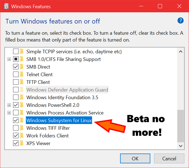Click the folder icon beside SMB Direct
The height and width of the screenshot is (168, 189).
22,67
